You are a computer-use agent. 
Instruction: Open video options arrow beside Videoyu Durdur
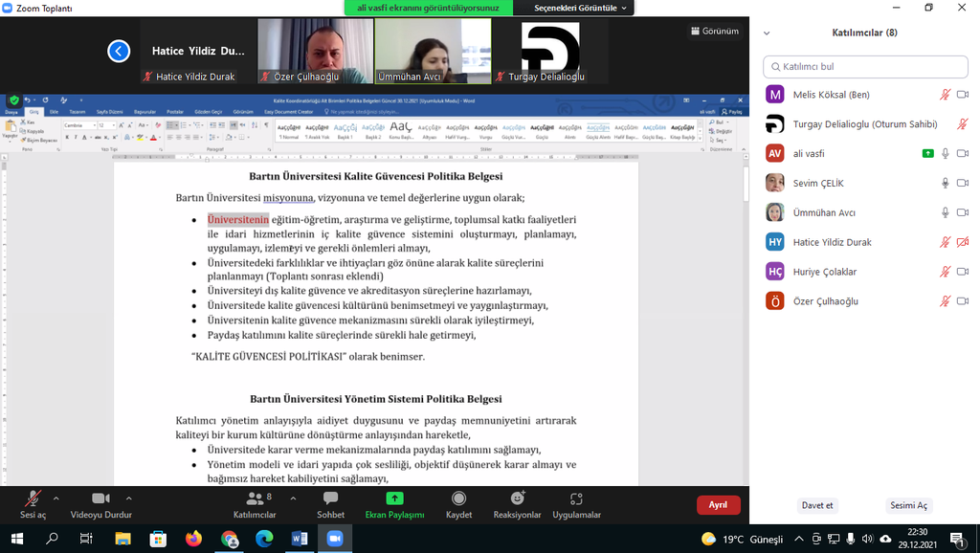click(129, 498)
